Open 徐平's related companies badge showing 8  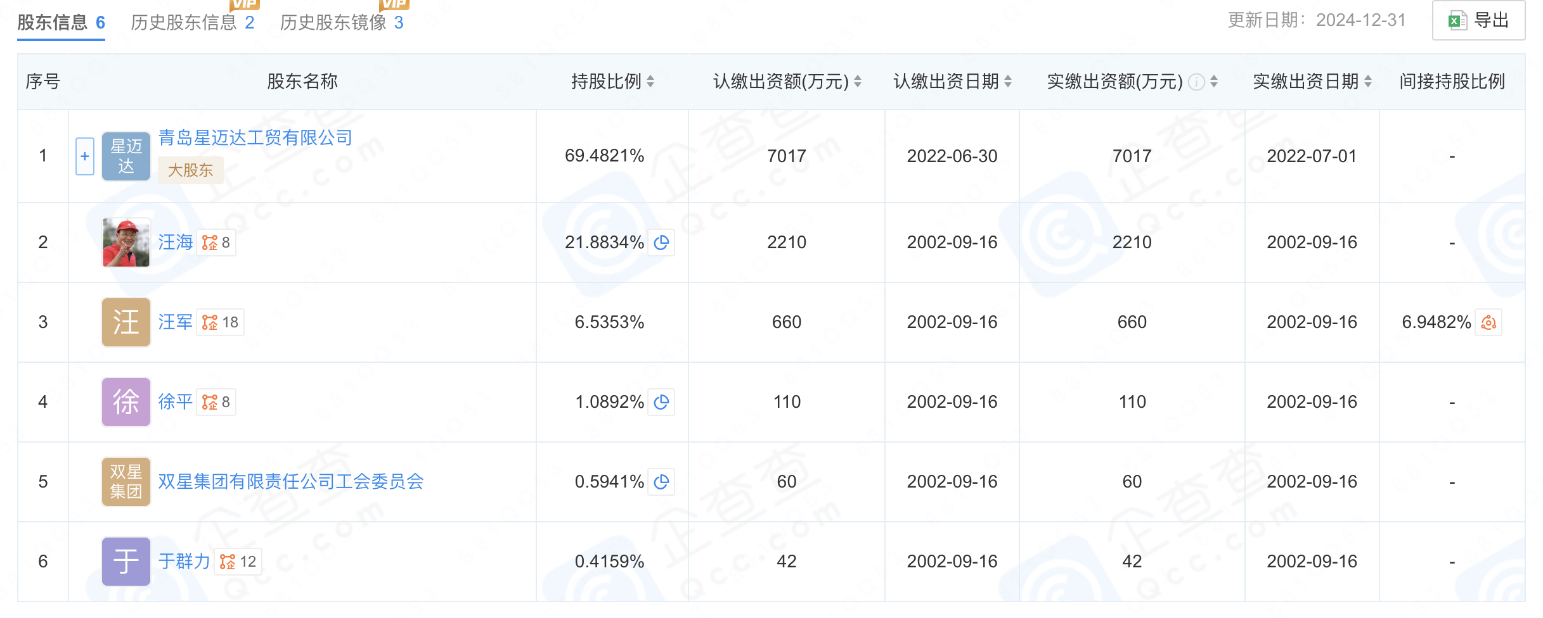pos(216,402)
